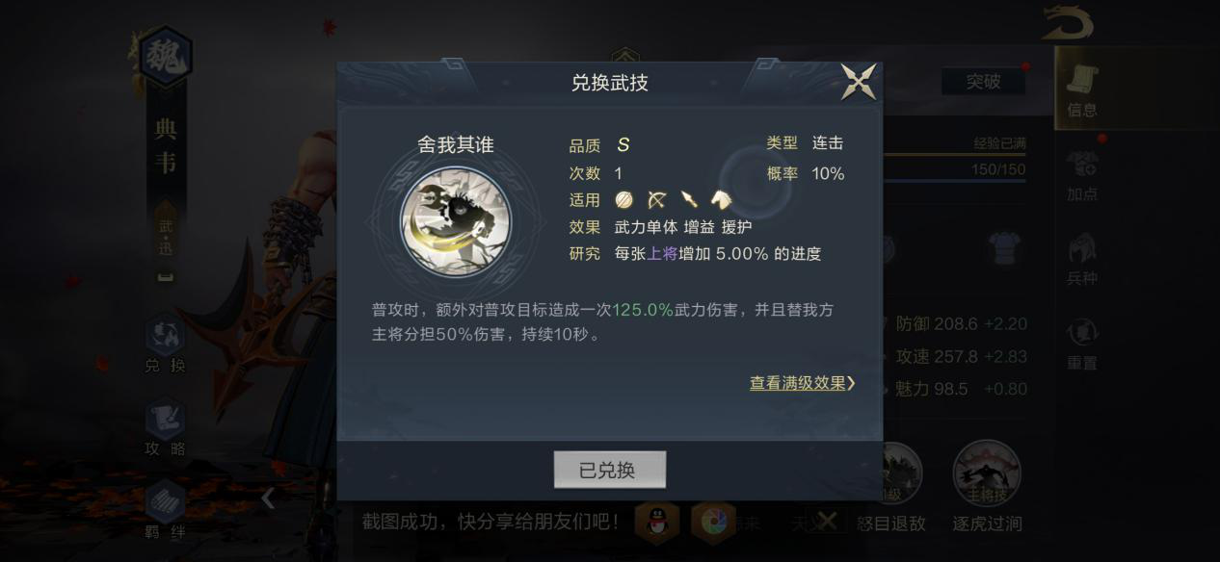
Task: Click the dragon logo at top right
Action: [x=1067, y=23]
